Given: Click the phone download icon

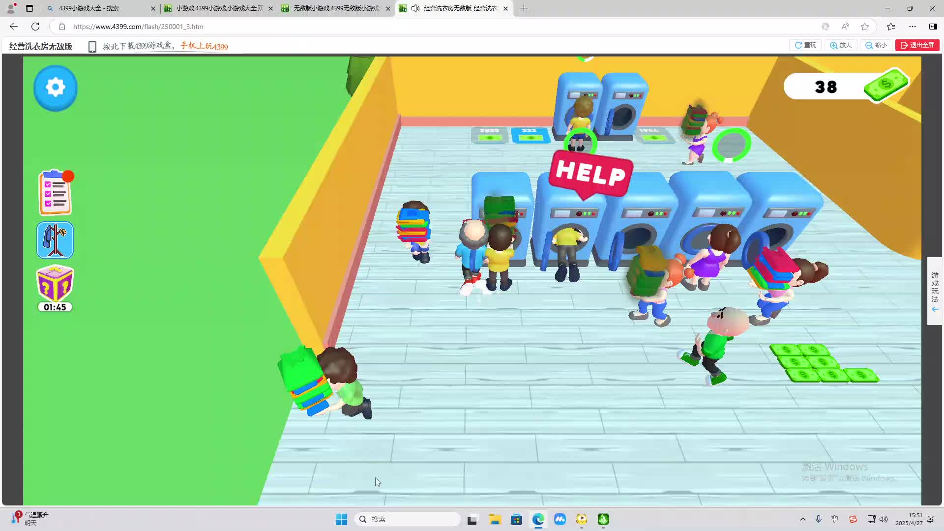Looking at the screenshot, I should point(92,47).
